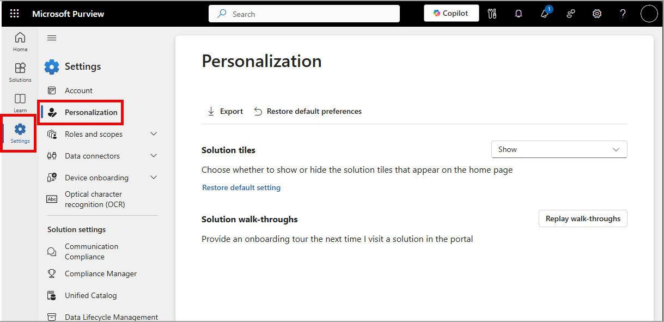Open the app launcher waffle icon
This screenshot has height=322, width=664.
15,14
